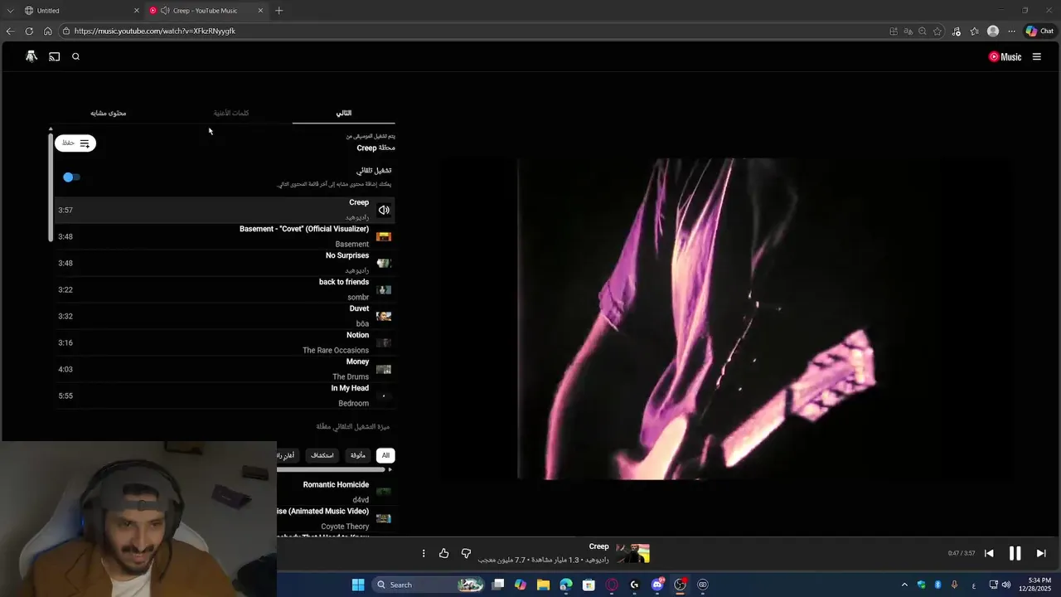Skip to the next track
This screenshot has height=597, width=1061.
click(1041, 553)
